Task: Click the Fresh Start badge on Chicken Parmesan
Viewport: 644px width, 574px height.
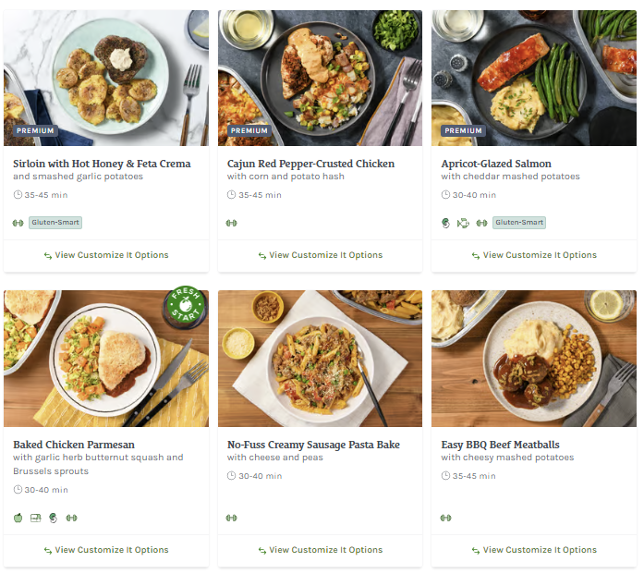Action: pos(184,309)
